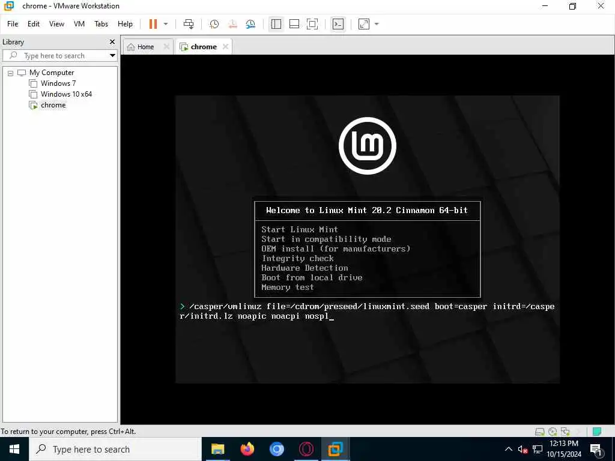Toggle the thumbnail bar view icon
Screen dimensions: 615x461
point(294,24)
